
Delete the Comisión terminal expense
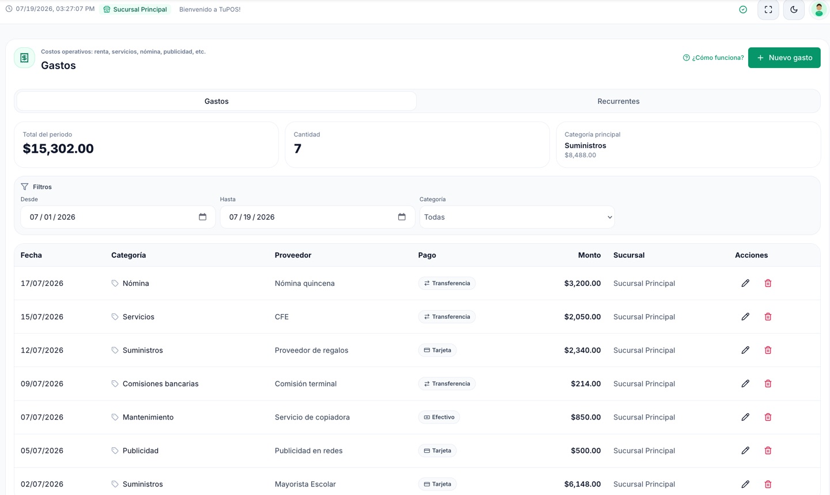pyautogui.click(x=768, y=383)
